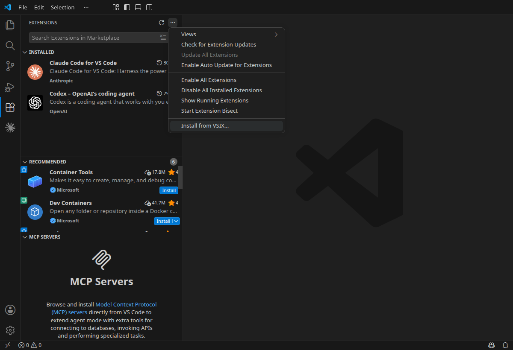Show errors and warnings in status bar

point(30,345)
